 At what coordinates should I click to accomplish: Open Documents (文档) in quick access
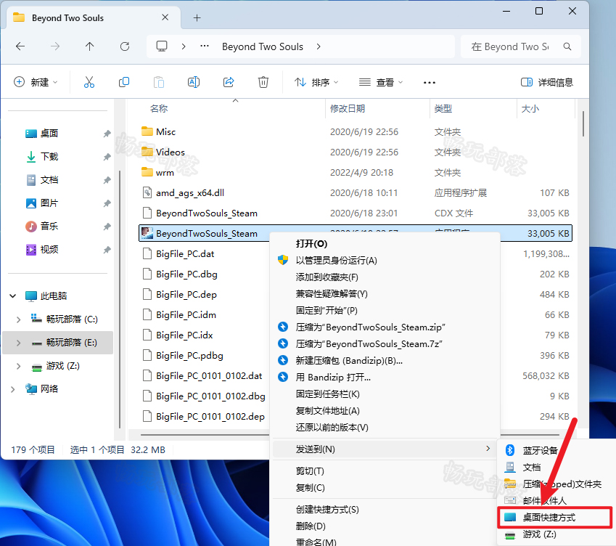(49, 179)
